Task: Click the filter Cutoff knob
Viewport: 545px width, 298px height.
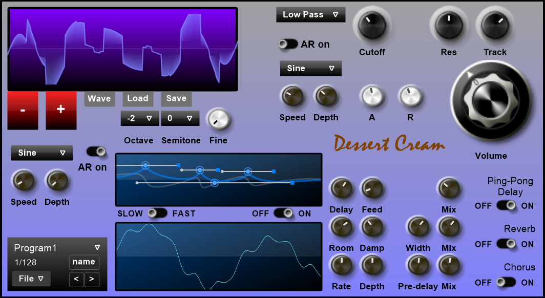Action: pyautogui.click(x=372, y=26)
